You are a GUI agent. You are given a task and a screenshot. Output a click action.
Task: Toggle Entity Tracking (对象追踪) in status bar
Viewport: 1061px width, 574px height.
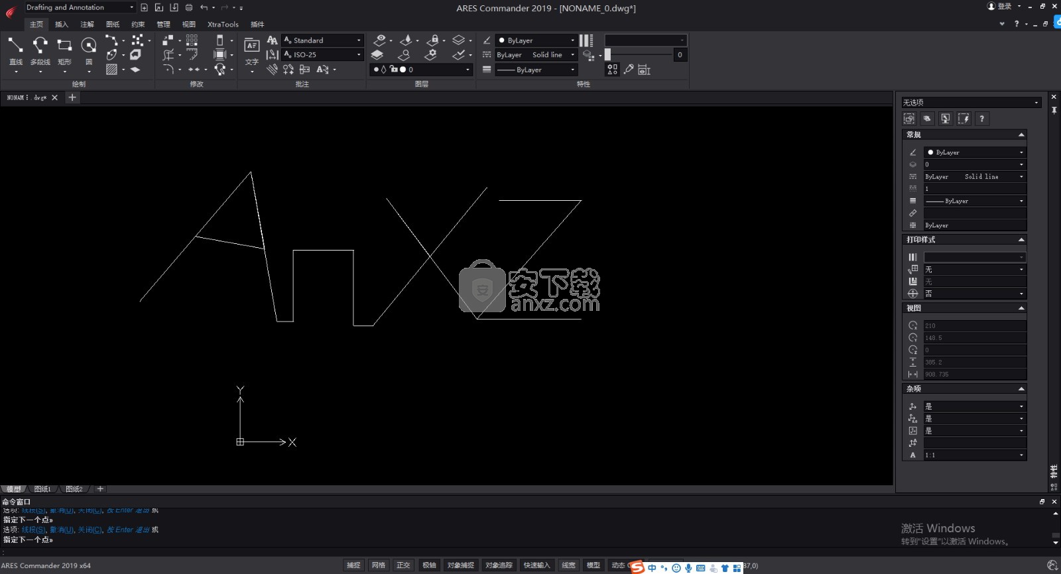click(499, 565)
